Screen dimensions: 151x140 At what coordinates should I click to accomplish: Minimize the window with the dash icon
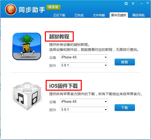(x=141, y=4)
